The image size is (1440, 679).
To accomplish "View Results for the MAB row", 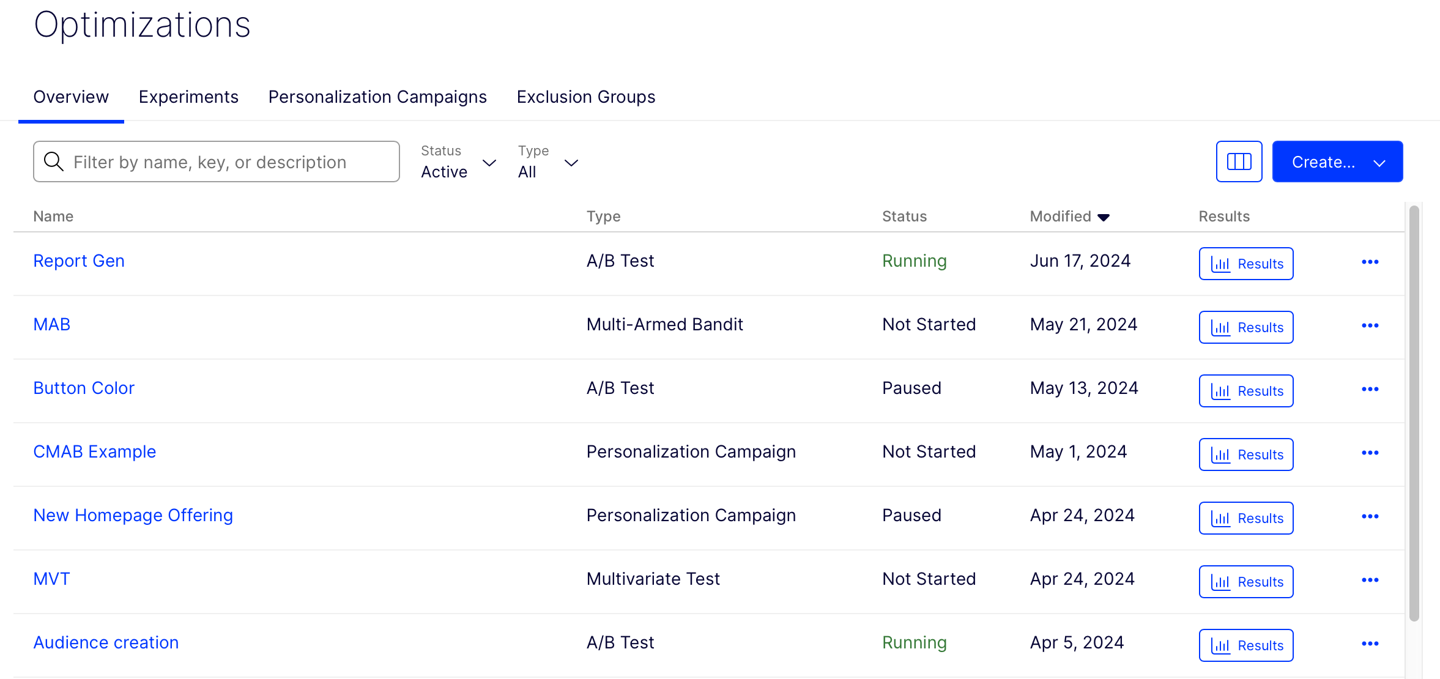I will tap(1246, 327).
